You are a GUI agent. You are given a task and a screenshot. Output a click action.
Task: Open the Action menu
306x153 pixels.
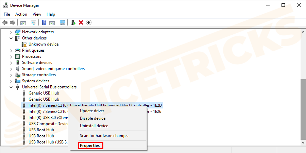point(21,14)
